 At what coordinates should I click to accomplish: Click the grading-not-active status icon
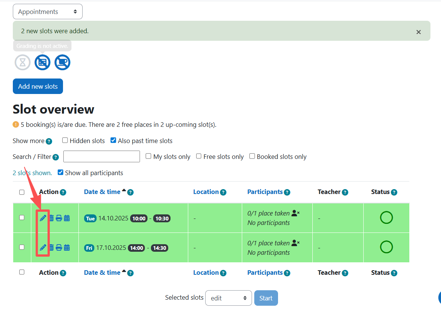tap(43, 62)
